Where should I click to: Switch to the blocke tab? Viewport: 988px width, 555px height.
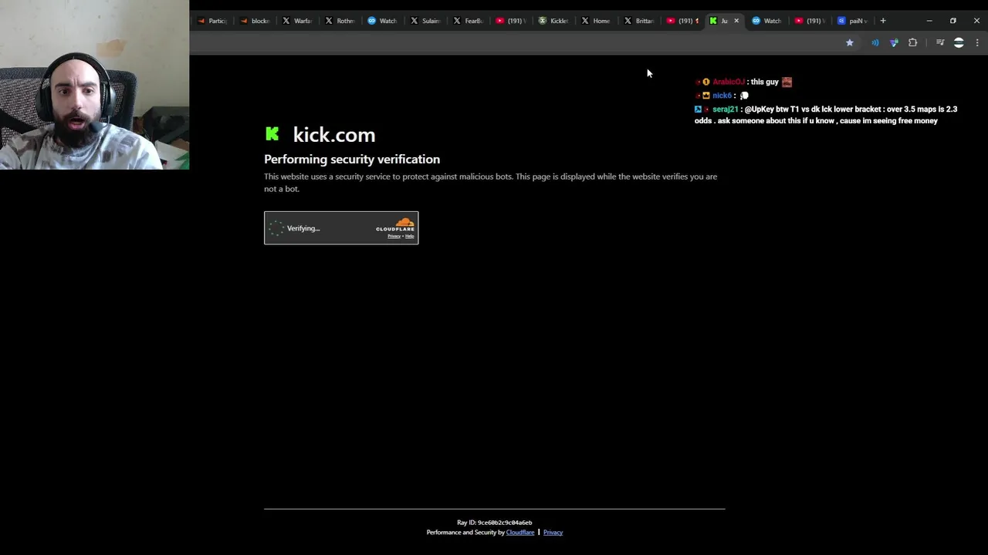pos(254,21)
